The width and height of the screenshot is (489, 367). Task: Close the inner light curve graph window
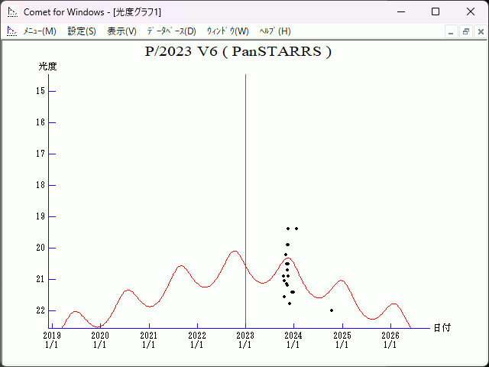point(480,31)
